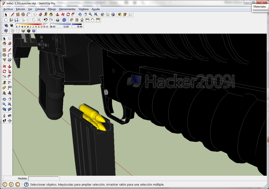Open the Ventana menu
The width and height of the screenshot is (269, 189).
click(84, 9)
